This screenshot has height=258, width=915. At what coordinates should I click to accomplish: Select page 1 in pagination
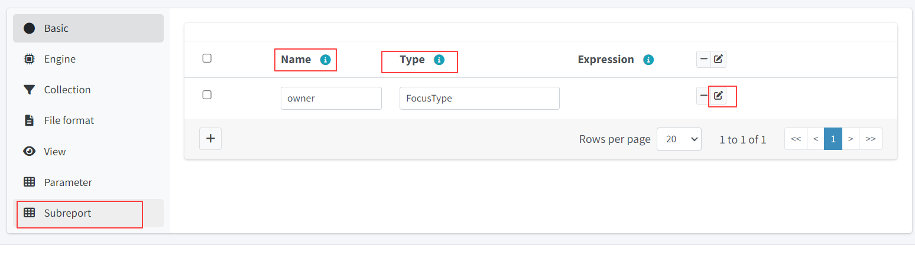833,139
